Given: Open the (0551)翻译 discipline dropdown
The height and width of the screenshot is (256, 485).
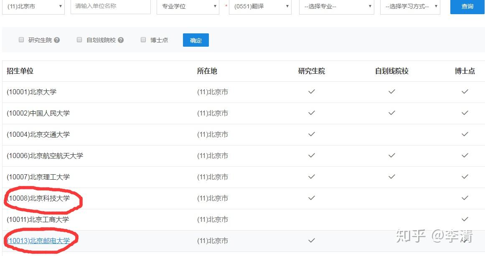Looking at the screenshot, I should click(x=260, y=6).
